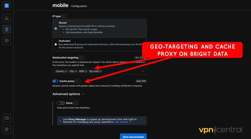Click the +$4.32 price label

(x=140, y=58)
